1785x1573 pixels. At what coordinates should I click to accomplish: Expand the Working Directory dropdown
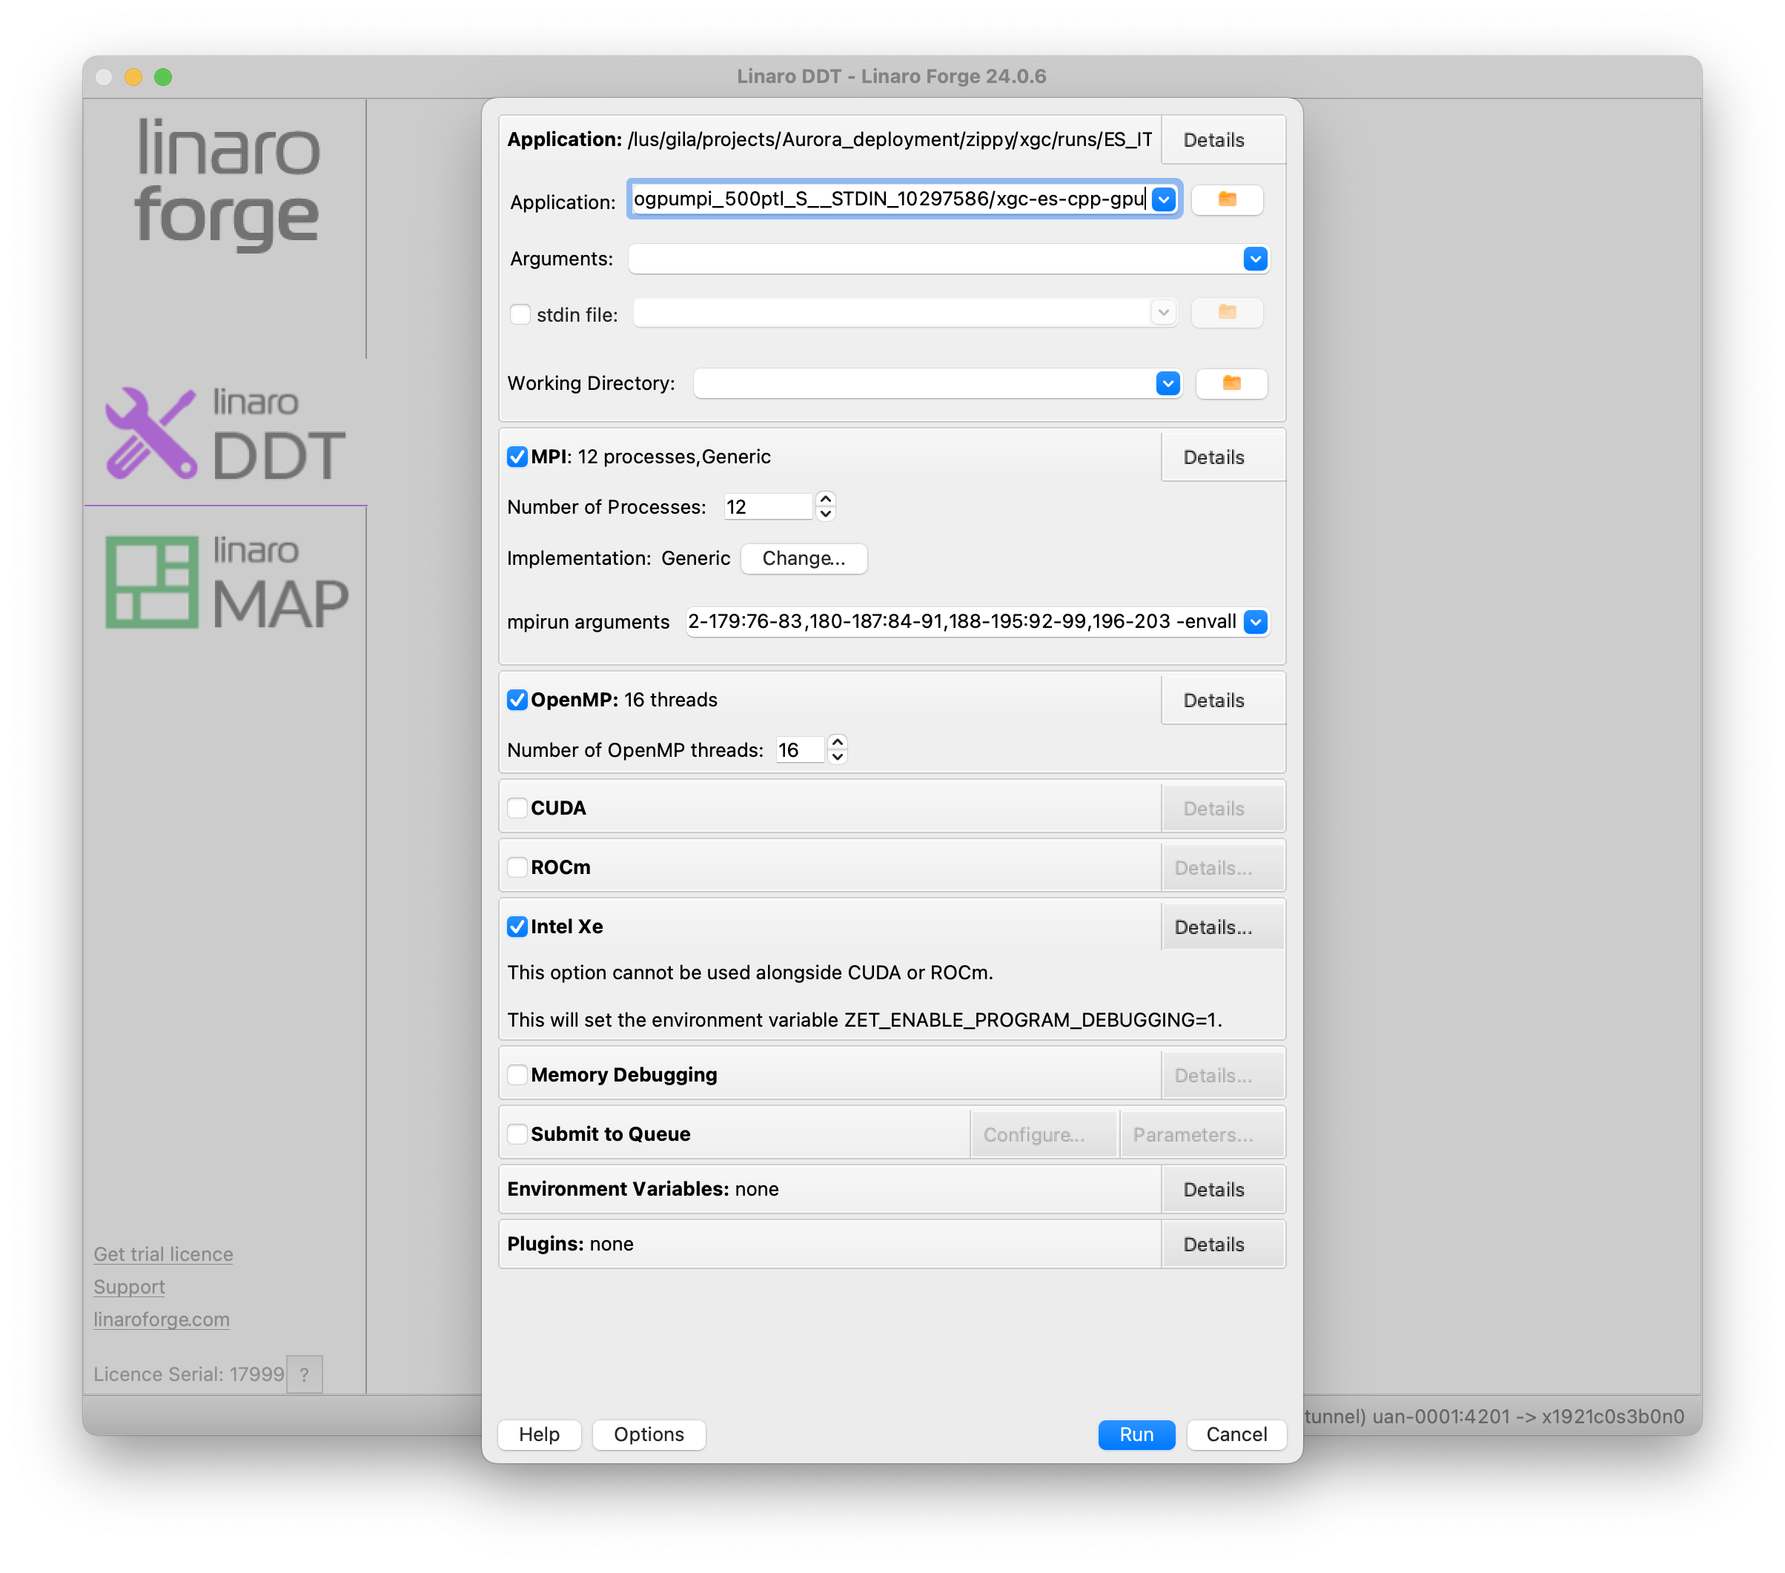click(x=1168, y=383)
